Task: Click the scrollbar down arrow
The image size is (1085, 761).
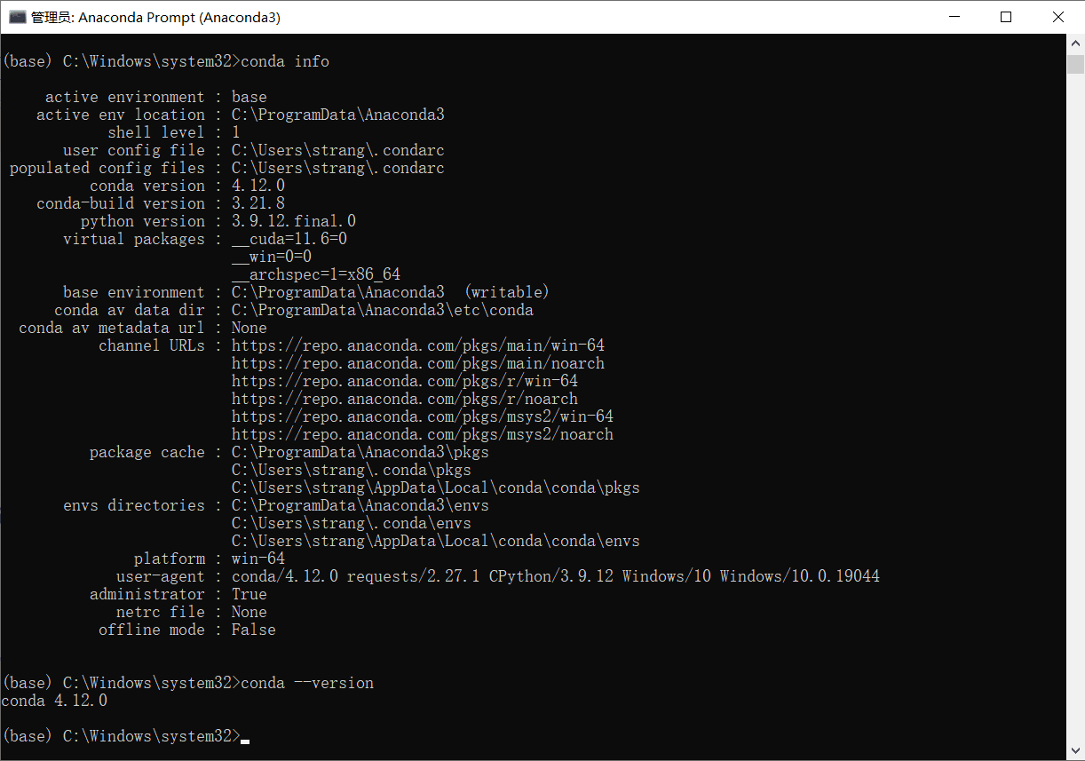Action: (1075, 751)
